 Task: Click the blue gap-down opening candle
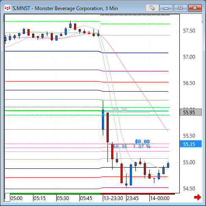pyautogui.click(x=103, y=119)
